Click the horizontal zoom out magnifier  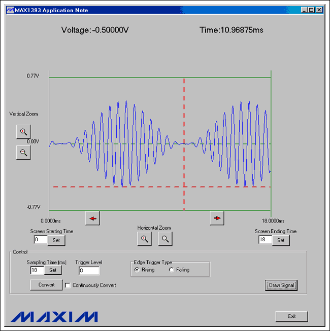click(165, 239)
